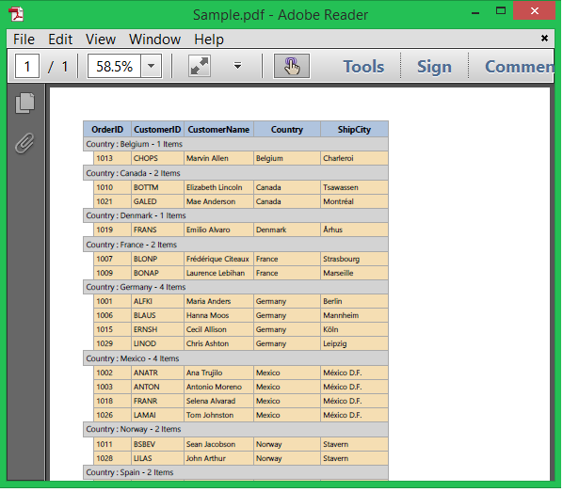Click the 'Country : Norway - 2 Items' group row
Screen dimensions: 563x492
pos(235,429)
